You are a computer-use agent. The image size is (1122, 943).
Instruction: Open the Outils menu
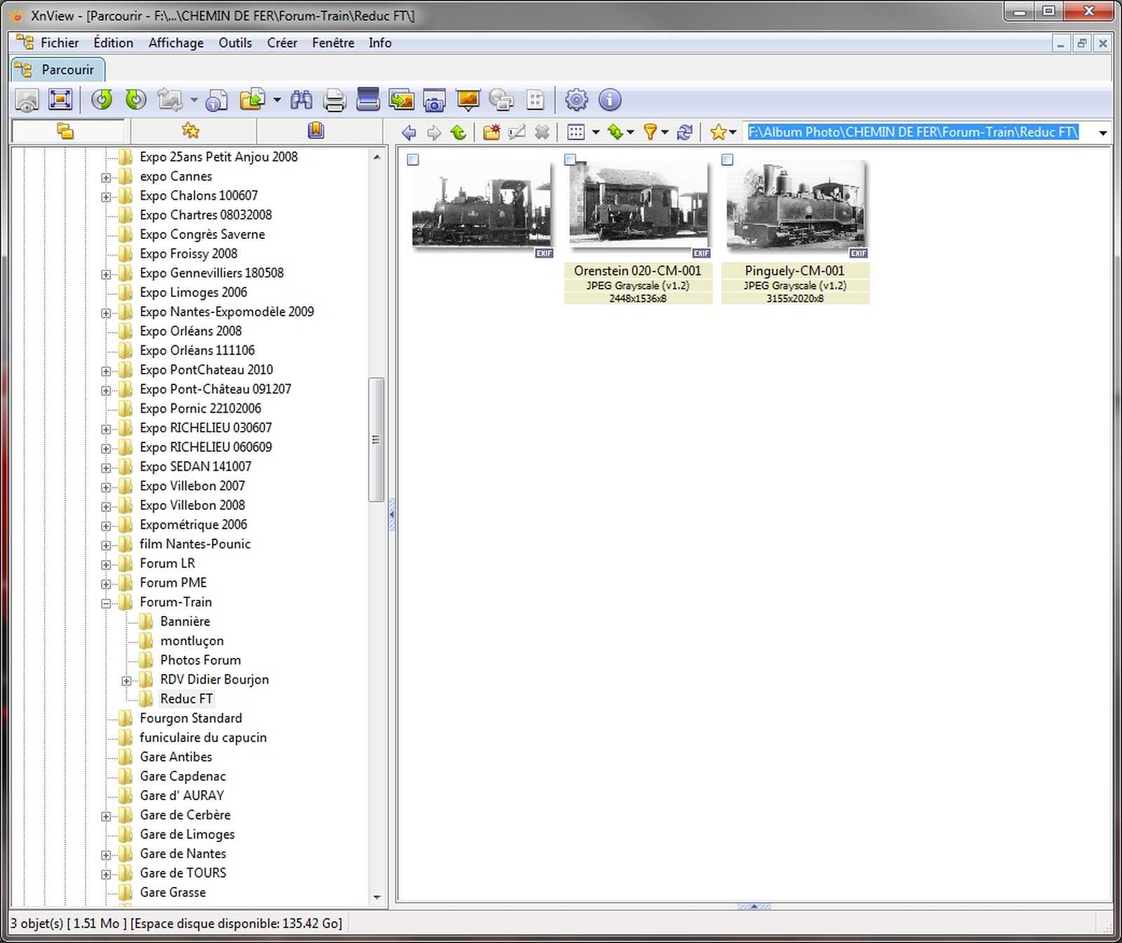[x=235, y=43]
